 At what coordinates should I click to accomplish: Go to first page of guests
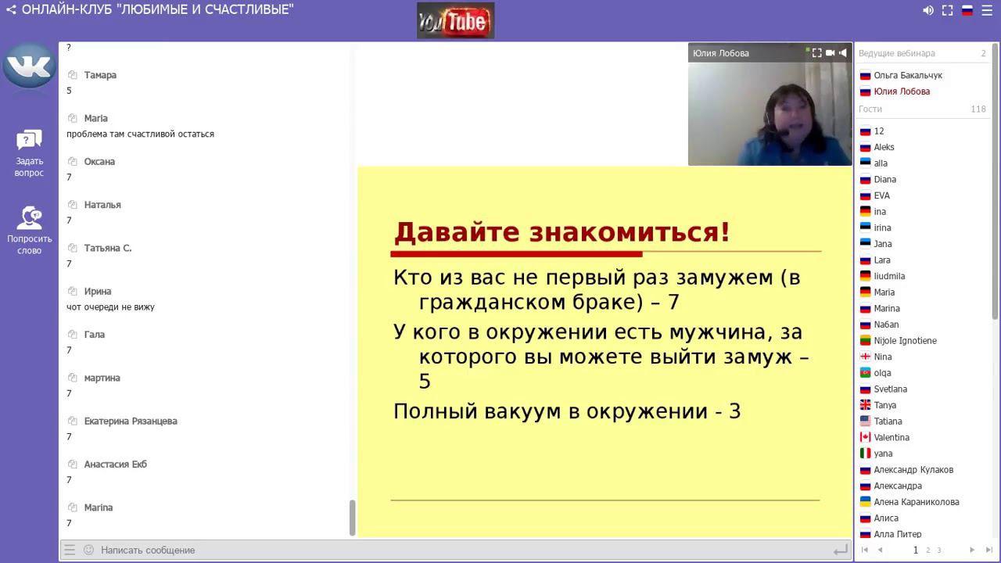click(865, 550)
